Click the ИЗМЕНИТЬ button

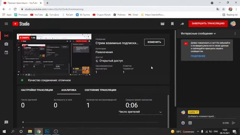pos(154,42)
